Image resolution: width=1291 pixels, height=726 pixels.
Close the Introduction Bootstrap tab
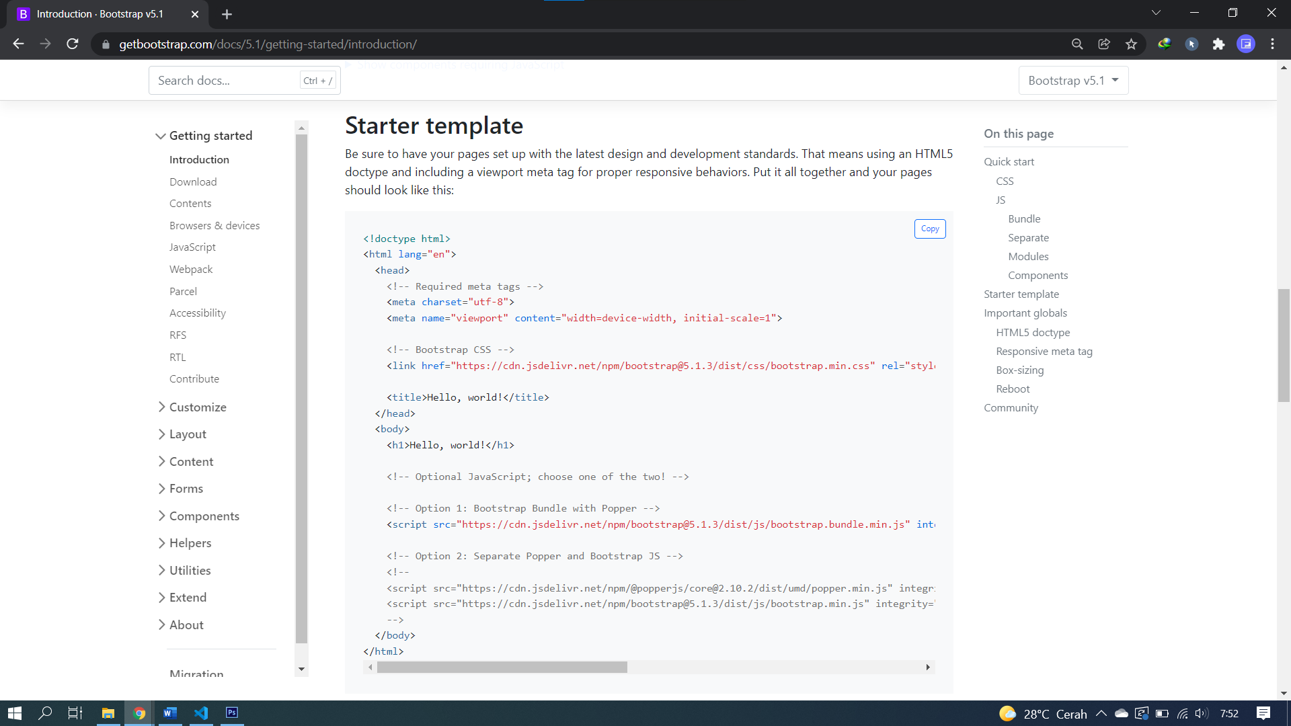point(195,14)
